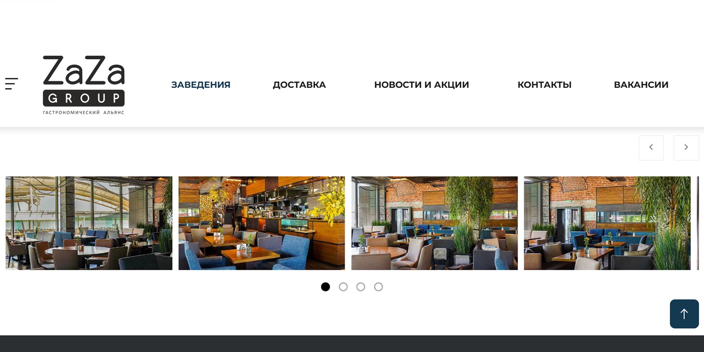Open the Вакансии link
Screen dimensions: 704x352
click(x=641, y=85)
